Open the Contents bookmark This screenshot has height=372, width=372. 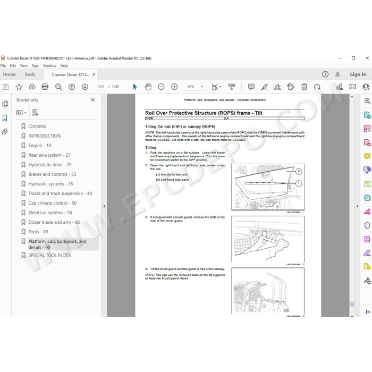pyautogui.click(x=37, y=126)
